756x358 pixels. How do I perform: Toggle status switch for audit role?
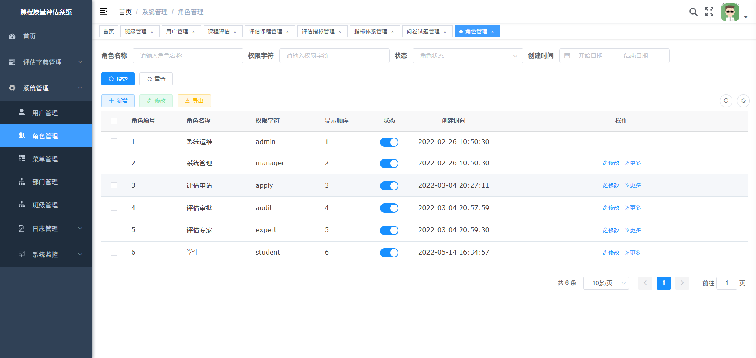coord(389,208)
